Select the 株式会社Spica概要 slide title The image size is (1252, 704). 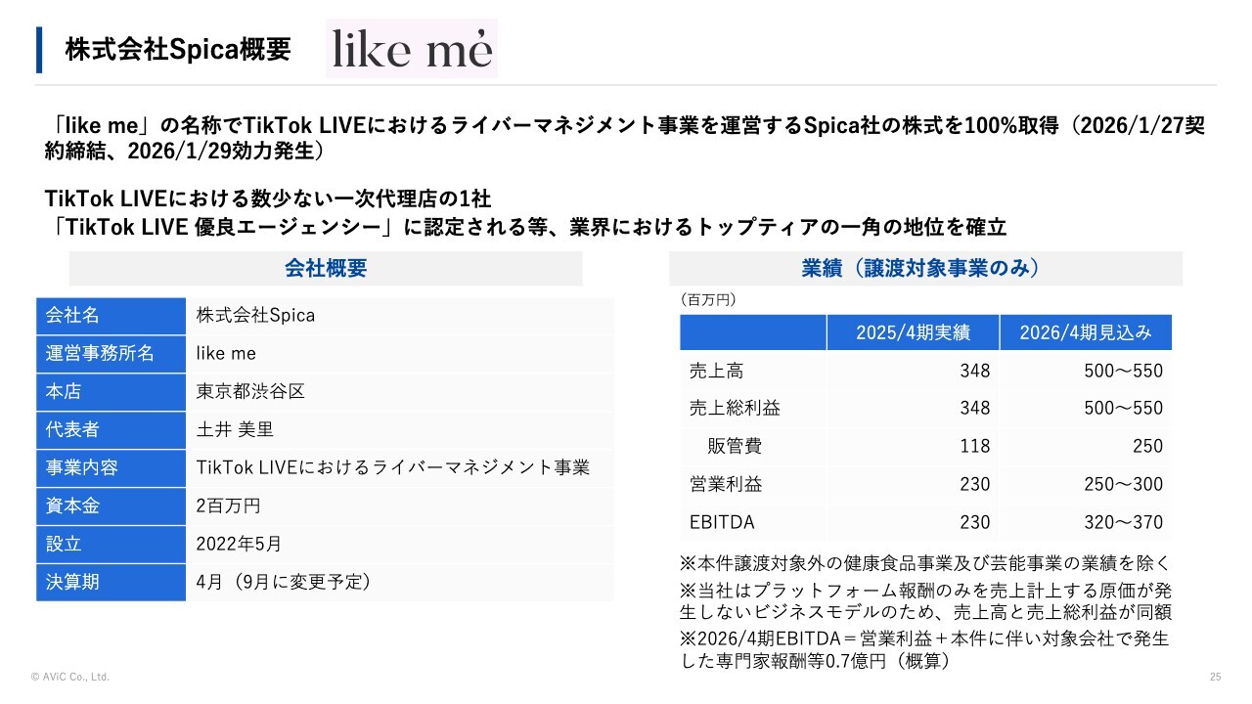[x=178, y=51]
